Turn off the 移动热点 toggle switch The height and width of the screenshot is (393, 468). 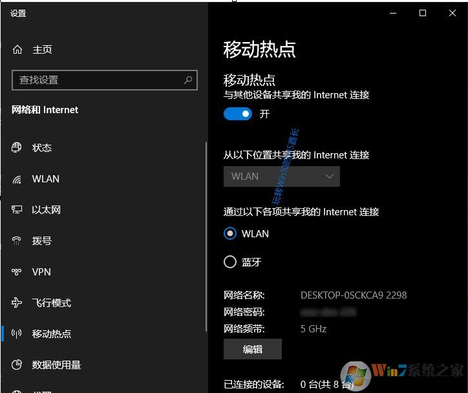point(238,114)
